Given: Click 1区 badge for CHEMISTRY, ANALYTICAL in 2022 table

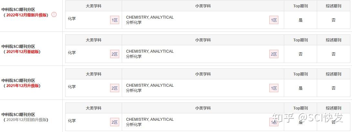Looking at the screenshot, I should [x=274, y=20].
